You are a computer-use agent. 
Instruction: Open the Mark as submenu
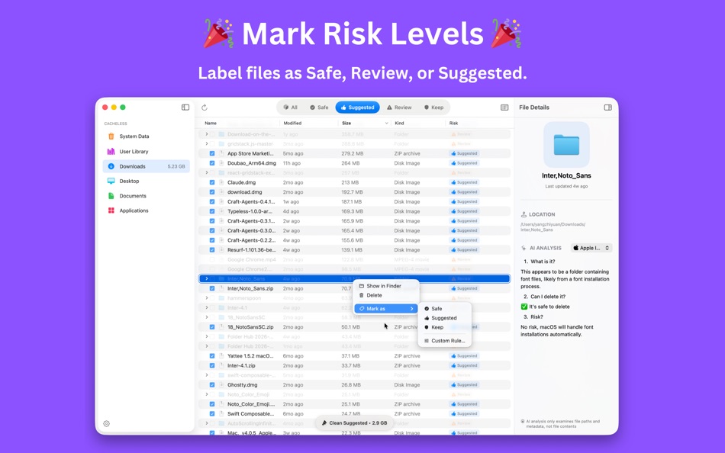(x=386, y=309)
